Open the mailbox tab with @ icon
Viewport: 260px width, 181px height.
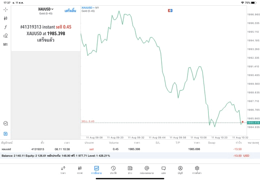tap(147, 170)
